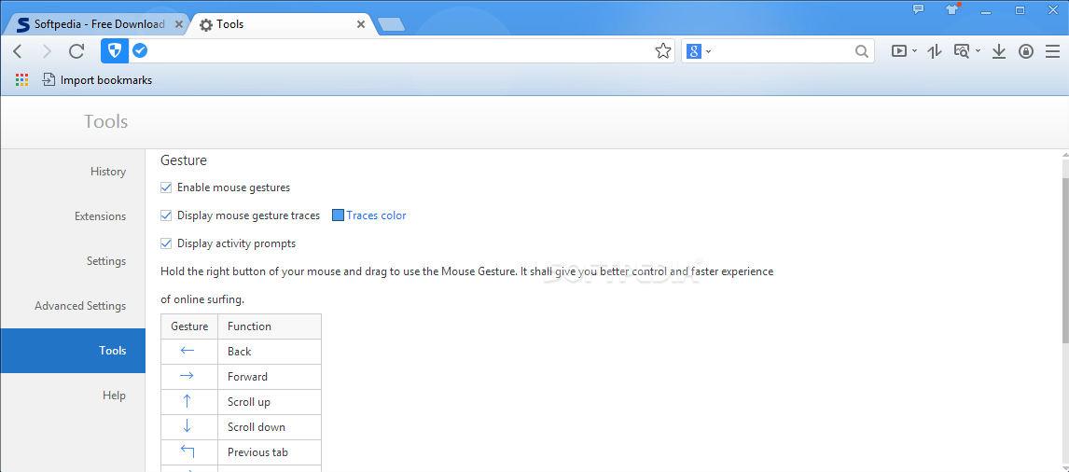Open the t-shirt skin icon
1069x472 pixels.
[952, 9]
